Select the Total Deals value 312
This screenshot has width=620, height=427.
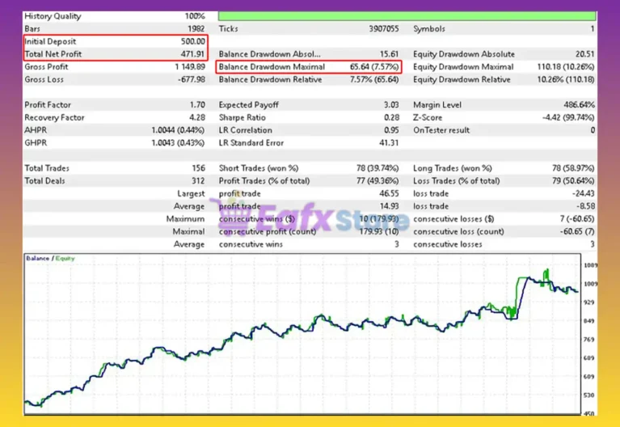click(199, 181)
